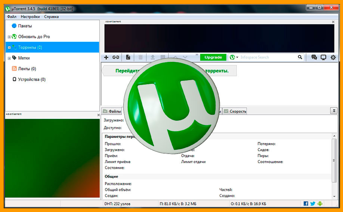Open the search provider dropdown arrow

coord(237,57)
